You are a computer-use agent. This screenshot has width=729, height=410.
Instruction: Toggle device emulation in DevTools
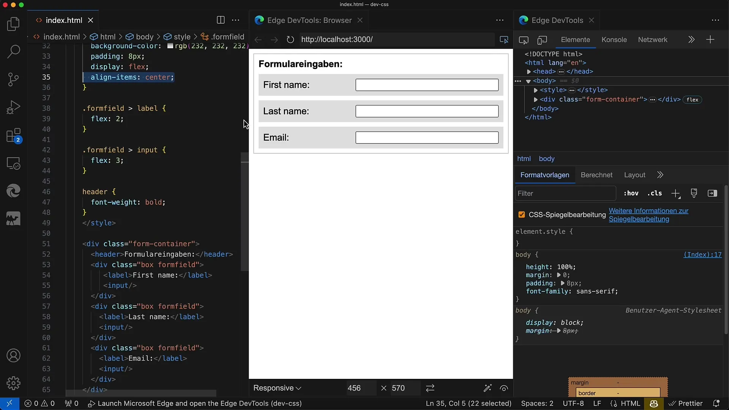542,40
